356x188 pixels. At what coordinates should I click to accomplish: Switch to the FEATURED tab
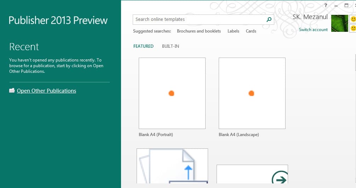143,46
